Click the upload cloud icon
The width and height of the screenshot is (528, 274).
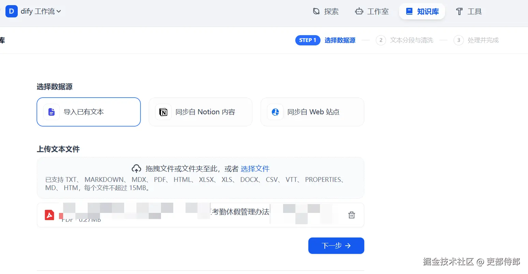[x=136, y=168]
